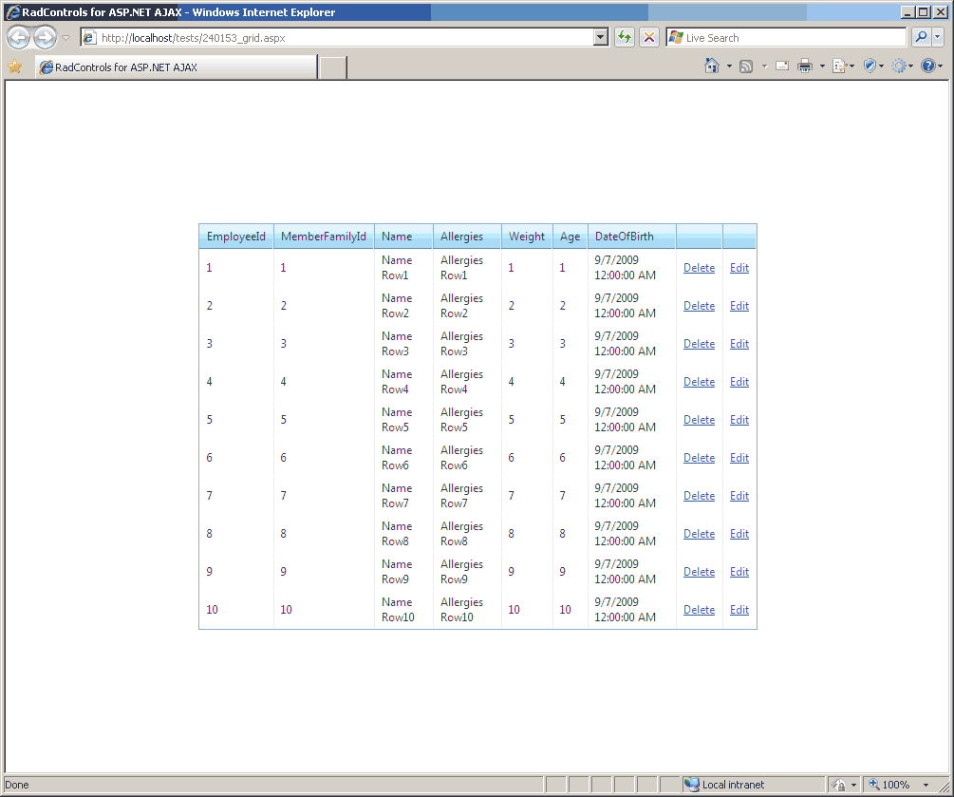Image resolution: width=954 pixels, height=797 pixels.
Task: Click the 'Allergies Row3' cell
Action: point(467,343)
